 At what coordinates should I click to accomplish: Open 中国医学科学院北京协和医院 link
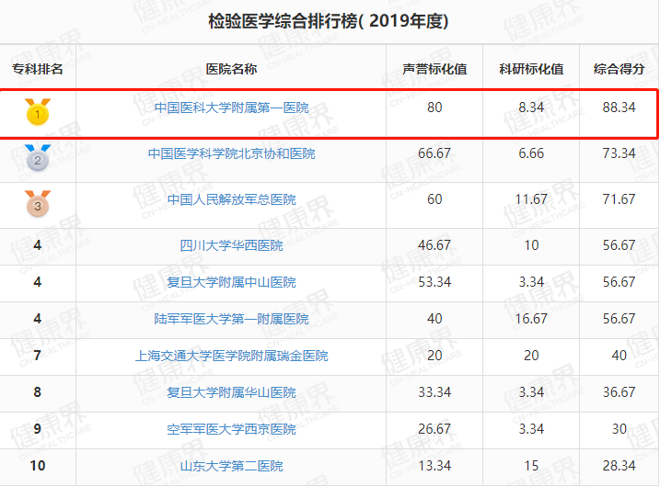pos(231,153)
